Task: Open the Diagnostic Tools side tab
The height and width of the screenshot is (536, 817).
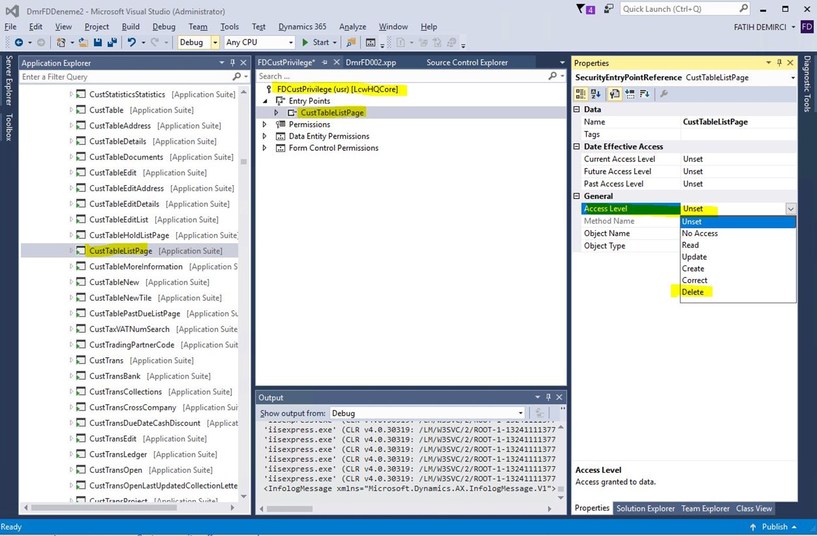Action: pyautogui.click(x=808, y=83)
